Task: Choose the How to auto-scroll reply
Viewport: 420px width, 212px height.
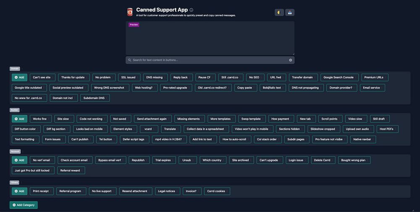Action: [x=236, y=139]
